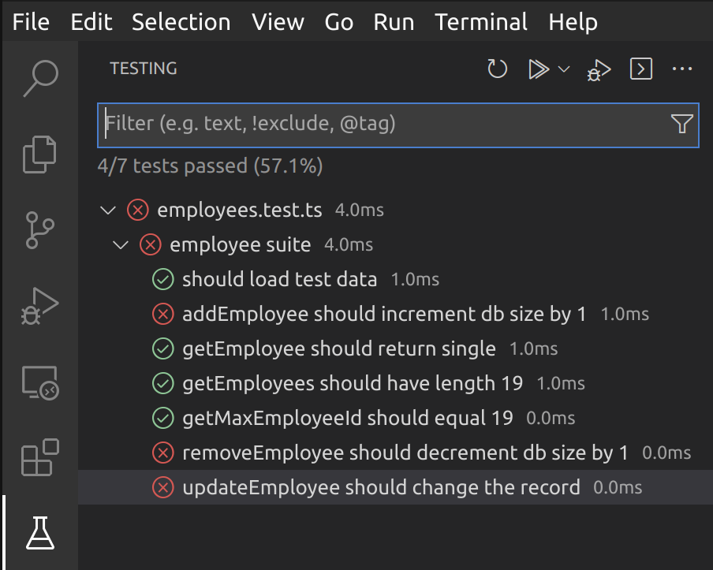Screen dimensions: 713x570
Task: Collapse the employee suite node
Action: (121, 245)
